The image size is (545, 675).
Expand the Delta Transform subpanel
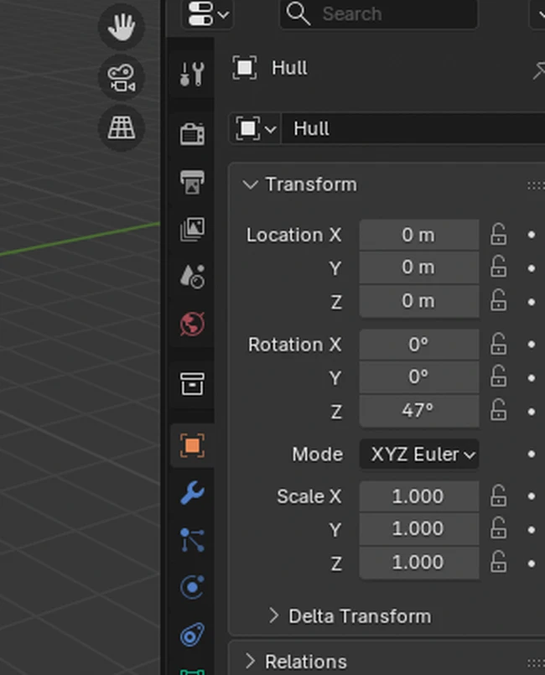[x=274, y=616]
